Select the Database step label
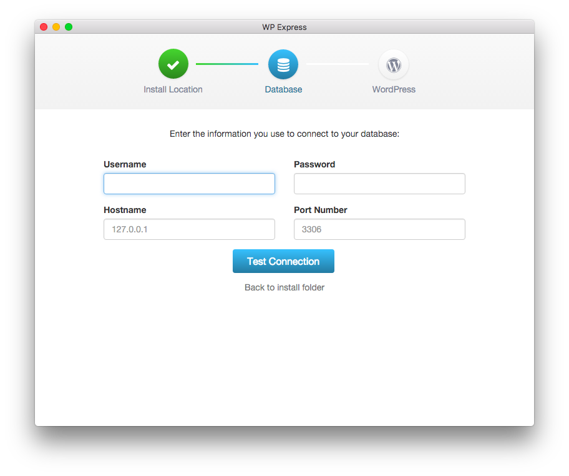The width and height of the screenshot is (569, 476). [283, 89]
